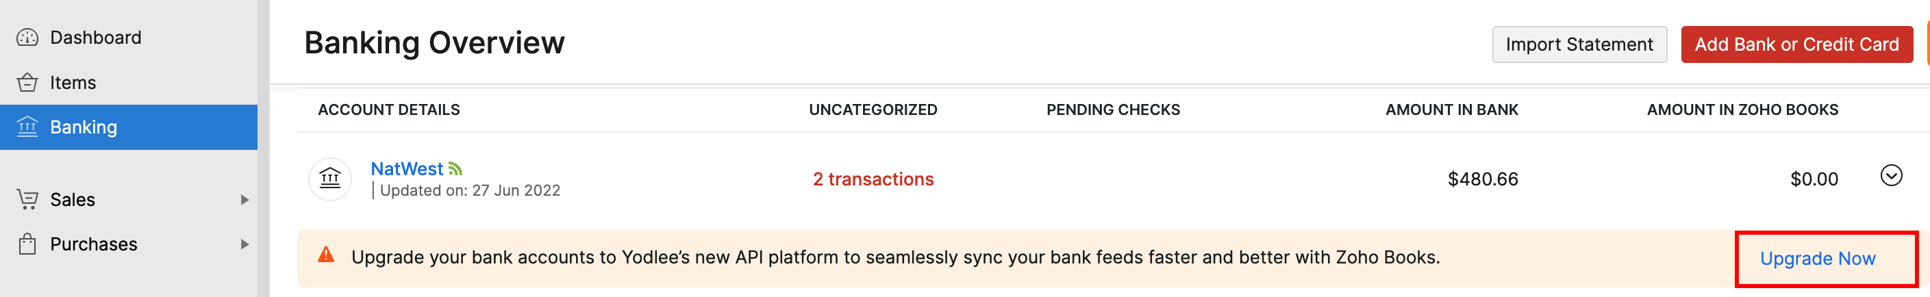Click the orange warning triangle icon

click(326, 255)
